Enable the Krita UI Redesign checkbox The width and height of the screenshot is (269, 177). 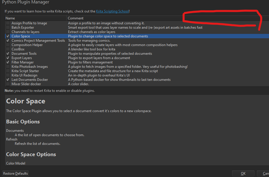(x=8, y=75)
